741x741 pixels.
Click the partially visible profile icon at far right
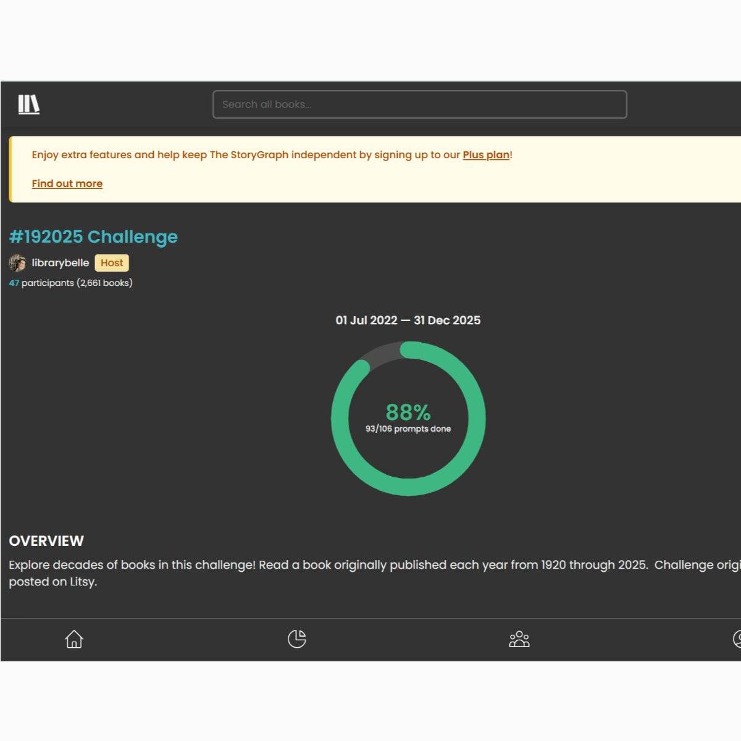(x=737, y=638)
